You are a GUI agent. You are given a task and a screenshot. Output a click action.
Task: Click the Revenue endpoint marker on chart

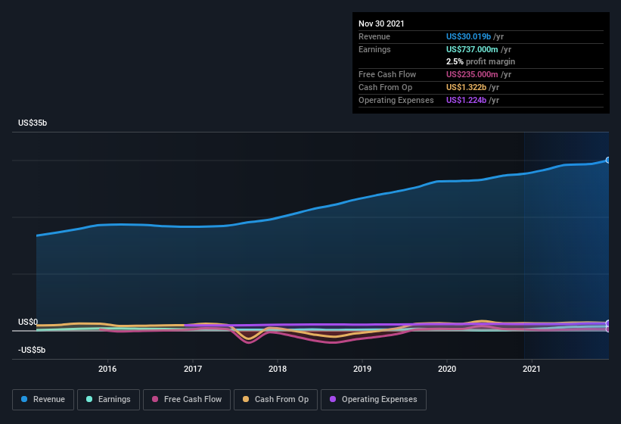click(608, 160)
